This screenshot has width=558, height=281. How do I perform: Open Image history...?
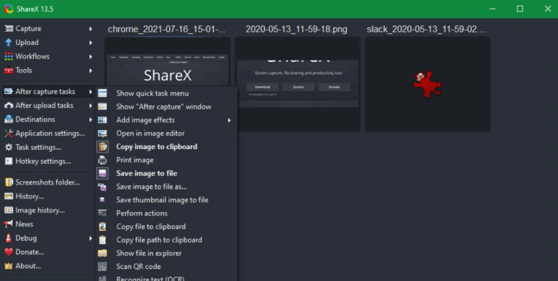tap(48, 210)
